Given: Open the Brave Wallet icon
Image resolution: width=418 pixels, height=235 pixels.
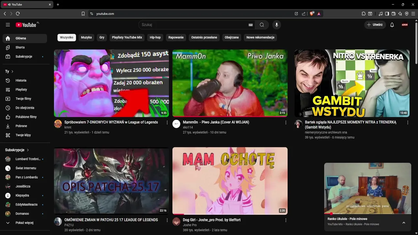Looking at the screenshot, I should tap(394, 14).
